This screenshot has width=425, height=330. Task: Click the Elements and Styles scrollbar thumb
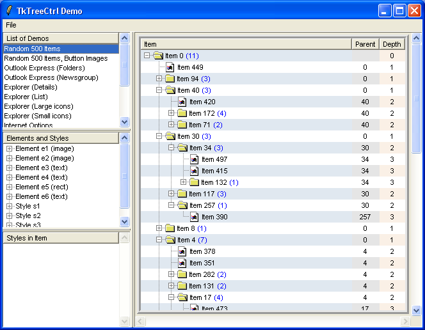[124, 176]
